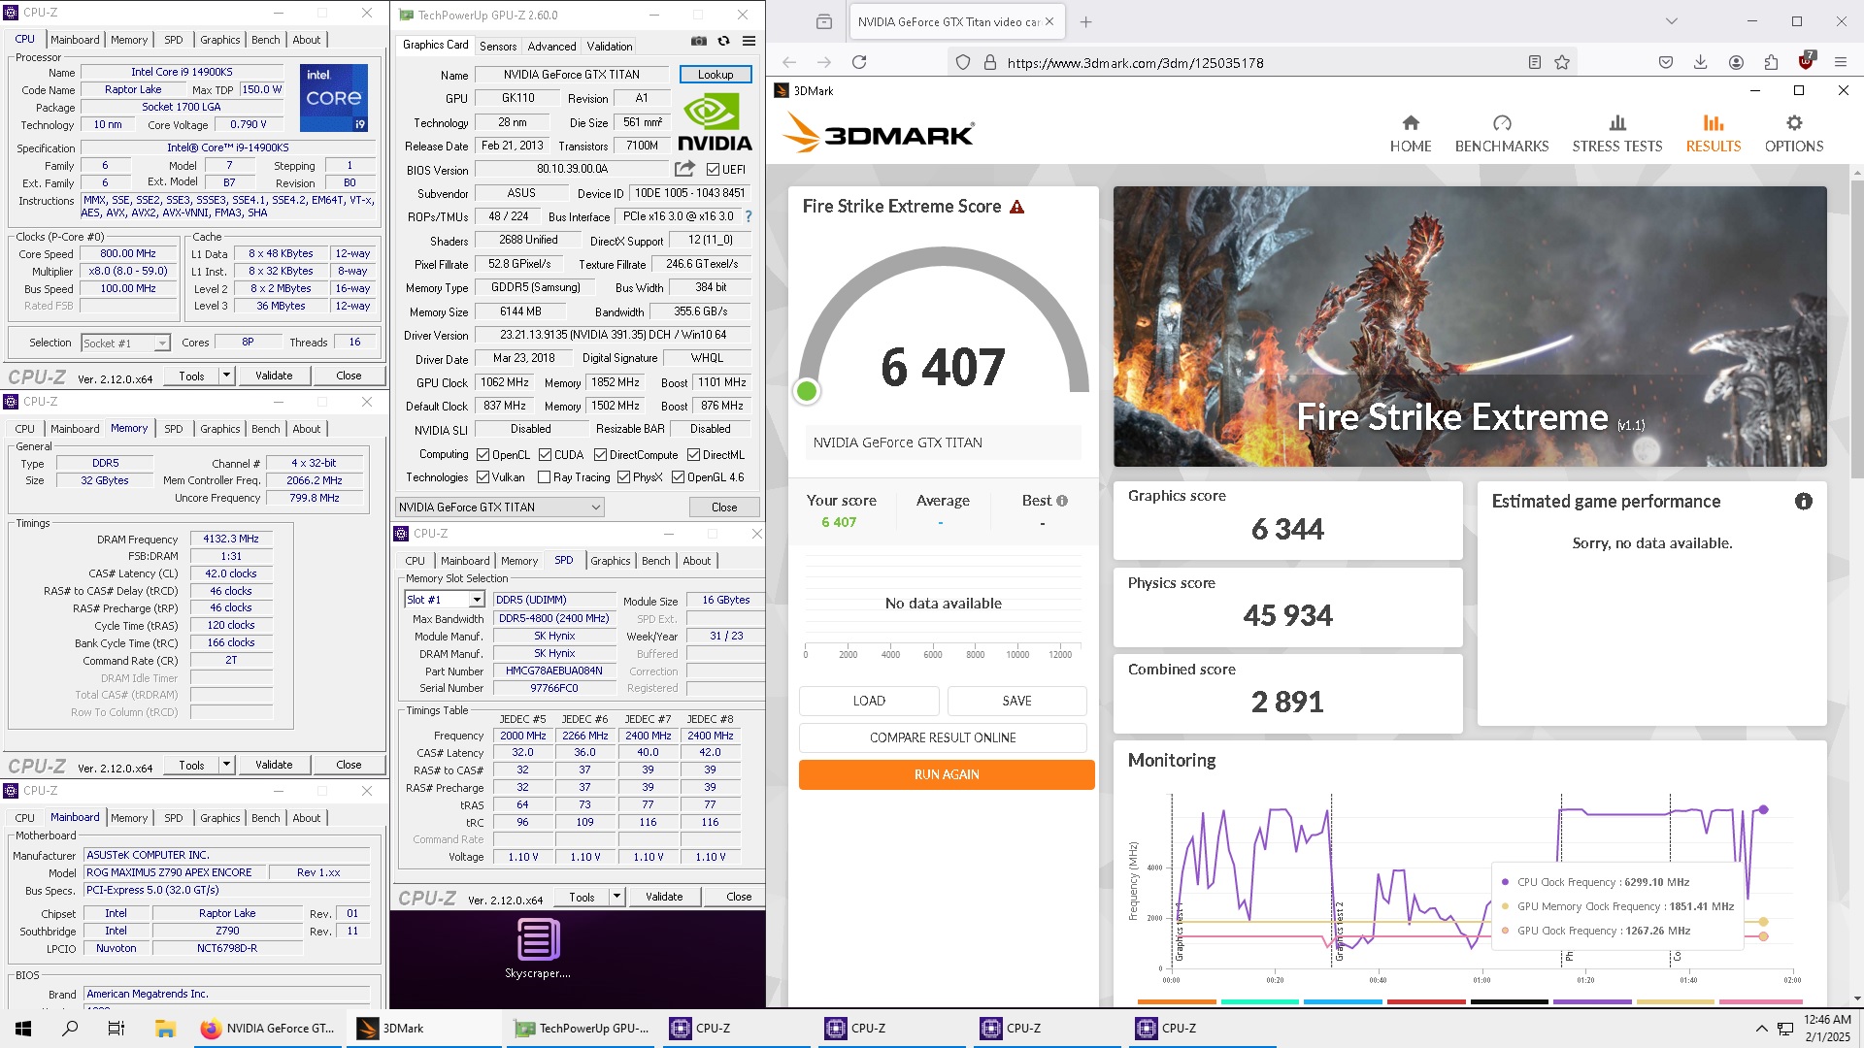
Task: Open 3DMark Stress Tests icon
Action: (1617, 123)
